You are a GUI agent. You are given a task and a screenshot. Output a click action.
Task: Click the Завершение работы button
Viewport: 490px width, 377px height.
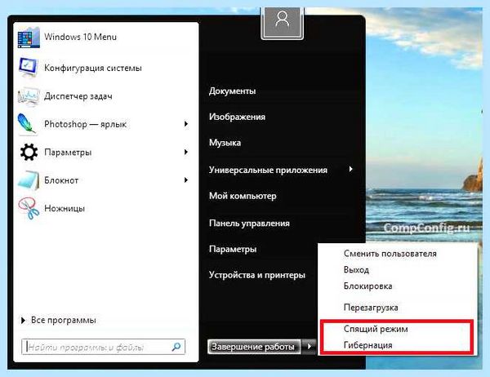click(254, 346)
